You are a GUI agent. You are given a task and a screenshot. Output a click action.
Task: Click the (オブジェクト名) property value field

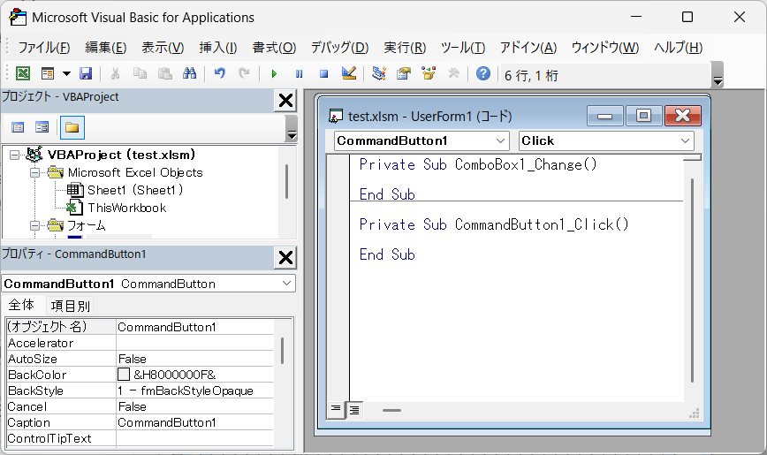pos(194,327)
